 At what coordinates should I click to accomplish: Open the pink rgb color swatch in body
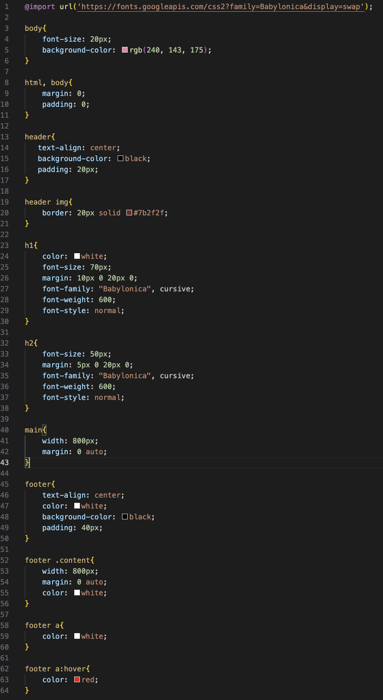pos(125,50)
